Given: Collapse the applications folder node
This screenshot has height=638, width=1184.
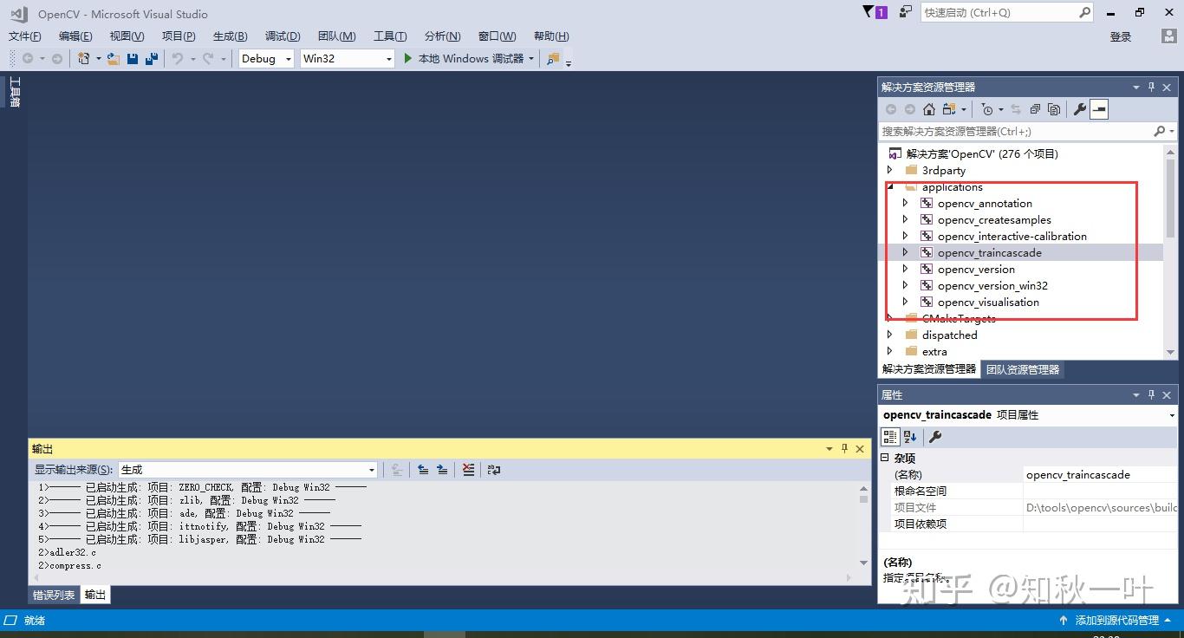Looking at the screenshot, I should (x=890, y=186).
